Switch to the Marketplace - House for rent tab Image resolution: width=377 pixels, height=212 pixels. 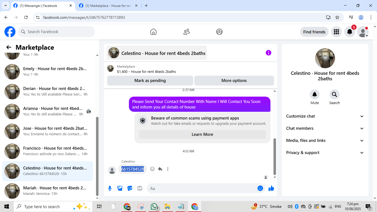pos(108,6)
